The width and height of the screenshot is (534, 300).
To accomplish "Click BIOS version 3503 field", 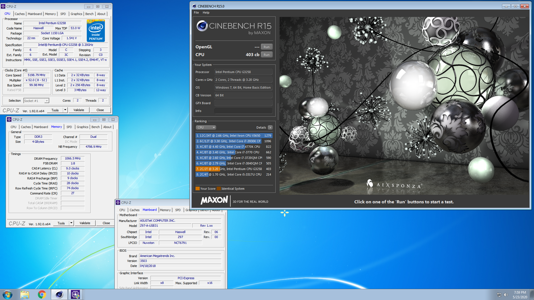I will 180,261.
